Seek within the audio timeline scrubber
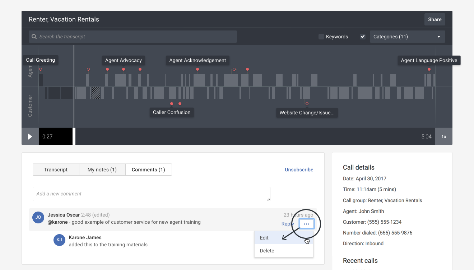 251,136
